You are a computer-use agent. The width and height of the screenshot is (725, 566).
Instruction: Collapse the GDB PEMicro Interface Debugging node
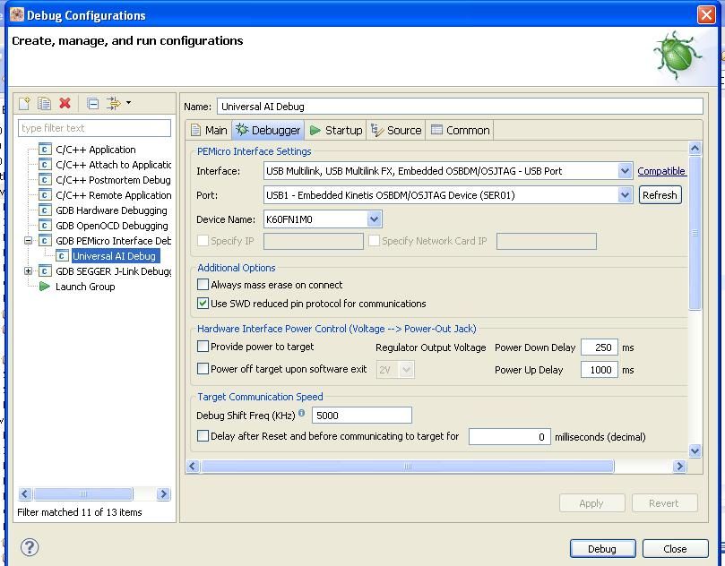(28, 241)
